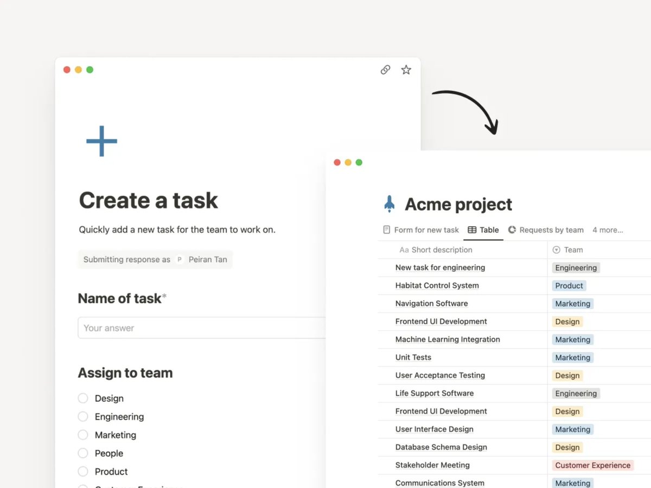Viewport: 651px width, 488px height.
Task: Click the rocket icon beside Acme project
Action: click(388, 204)
